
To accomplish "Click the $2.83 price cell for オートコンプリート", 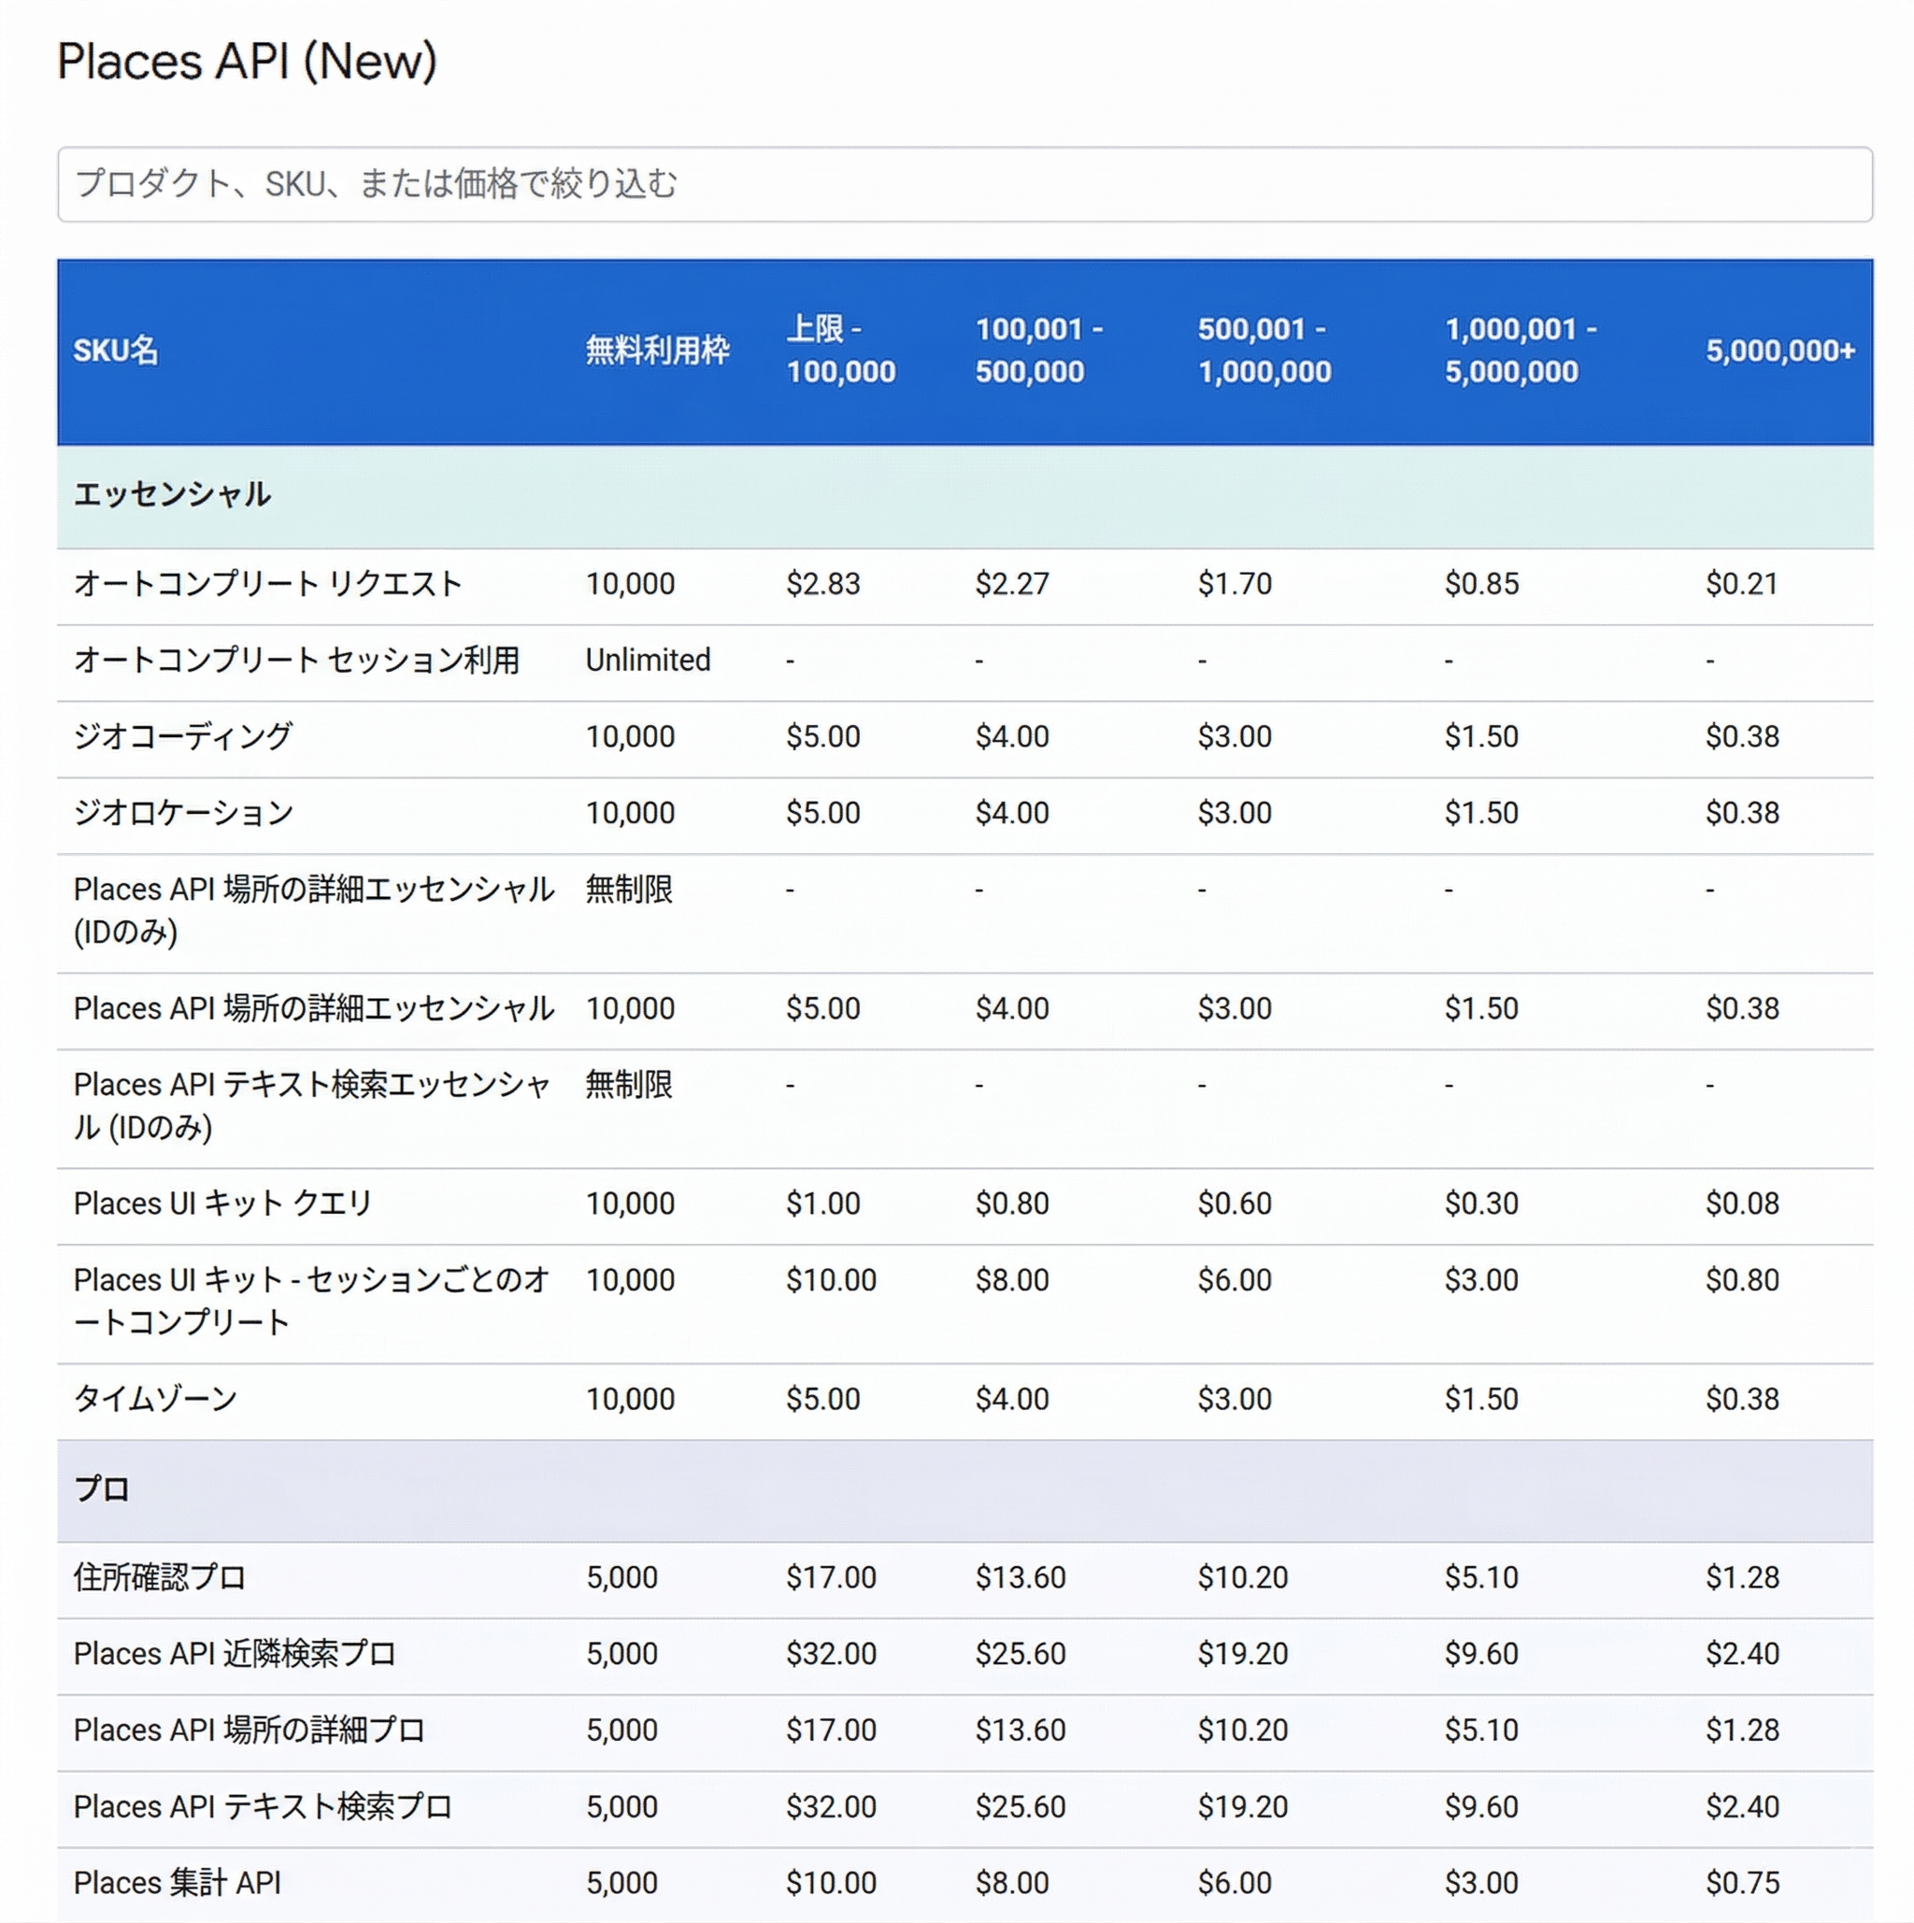I will (x=822, y=584).
